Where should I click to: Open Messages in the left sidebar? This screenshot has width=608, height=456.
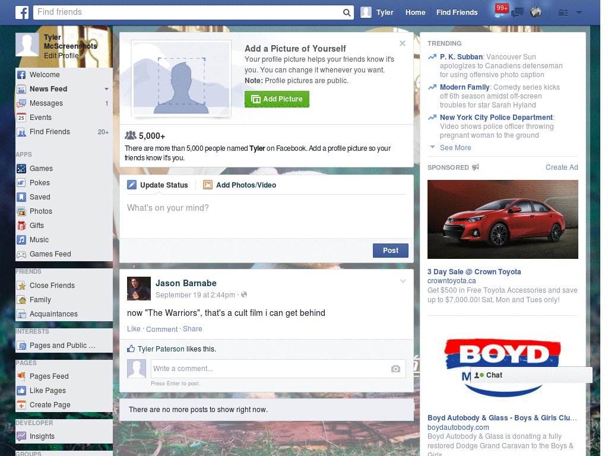(x=64, y=103)
